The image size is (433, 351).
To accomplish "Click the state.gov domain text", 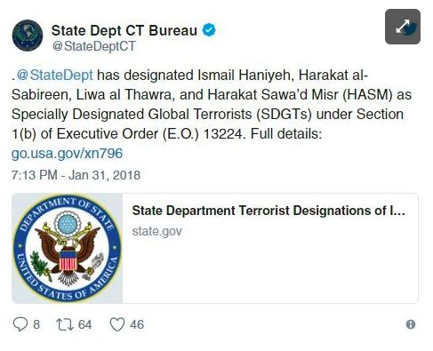I will click(157, 231).
